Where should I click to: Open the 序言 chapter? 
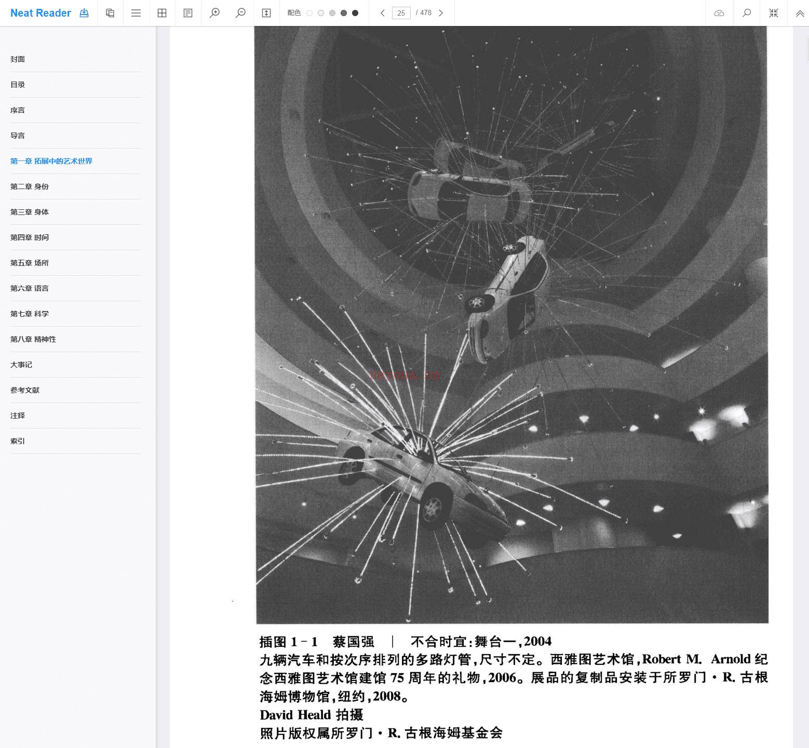pos(76,110)
